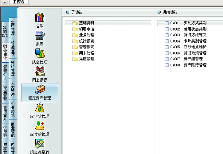Image resolution: width=223 pixels, height=154 pixels.
Task: Open 折旧方法定义 detail function
Action: click(x=195, y=35)
